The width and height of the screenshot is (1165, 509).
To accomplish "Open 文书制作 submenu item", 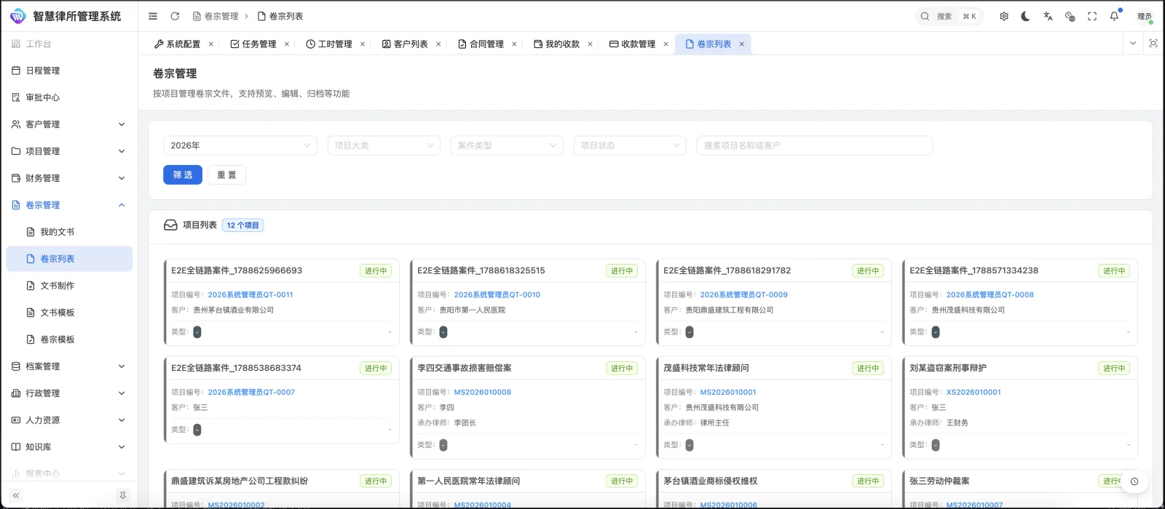I will [69, 286].
